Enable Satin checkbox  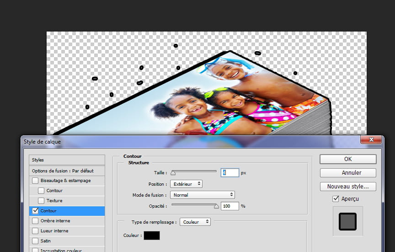coord(35,241)
